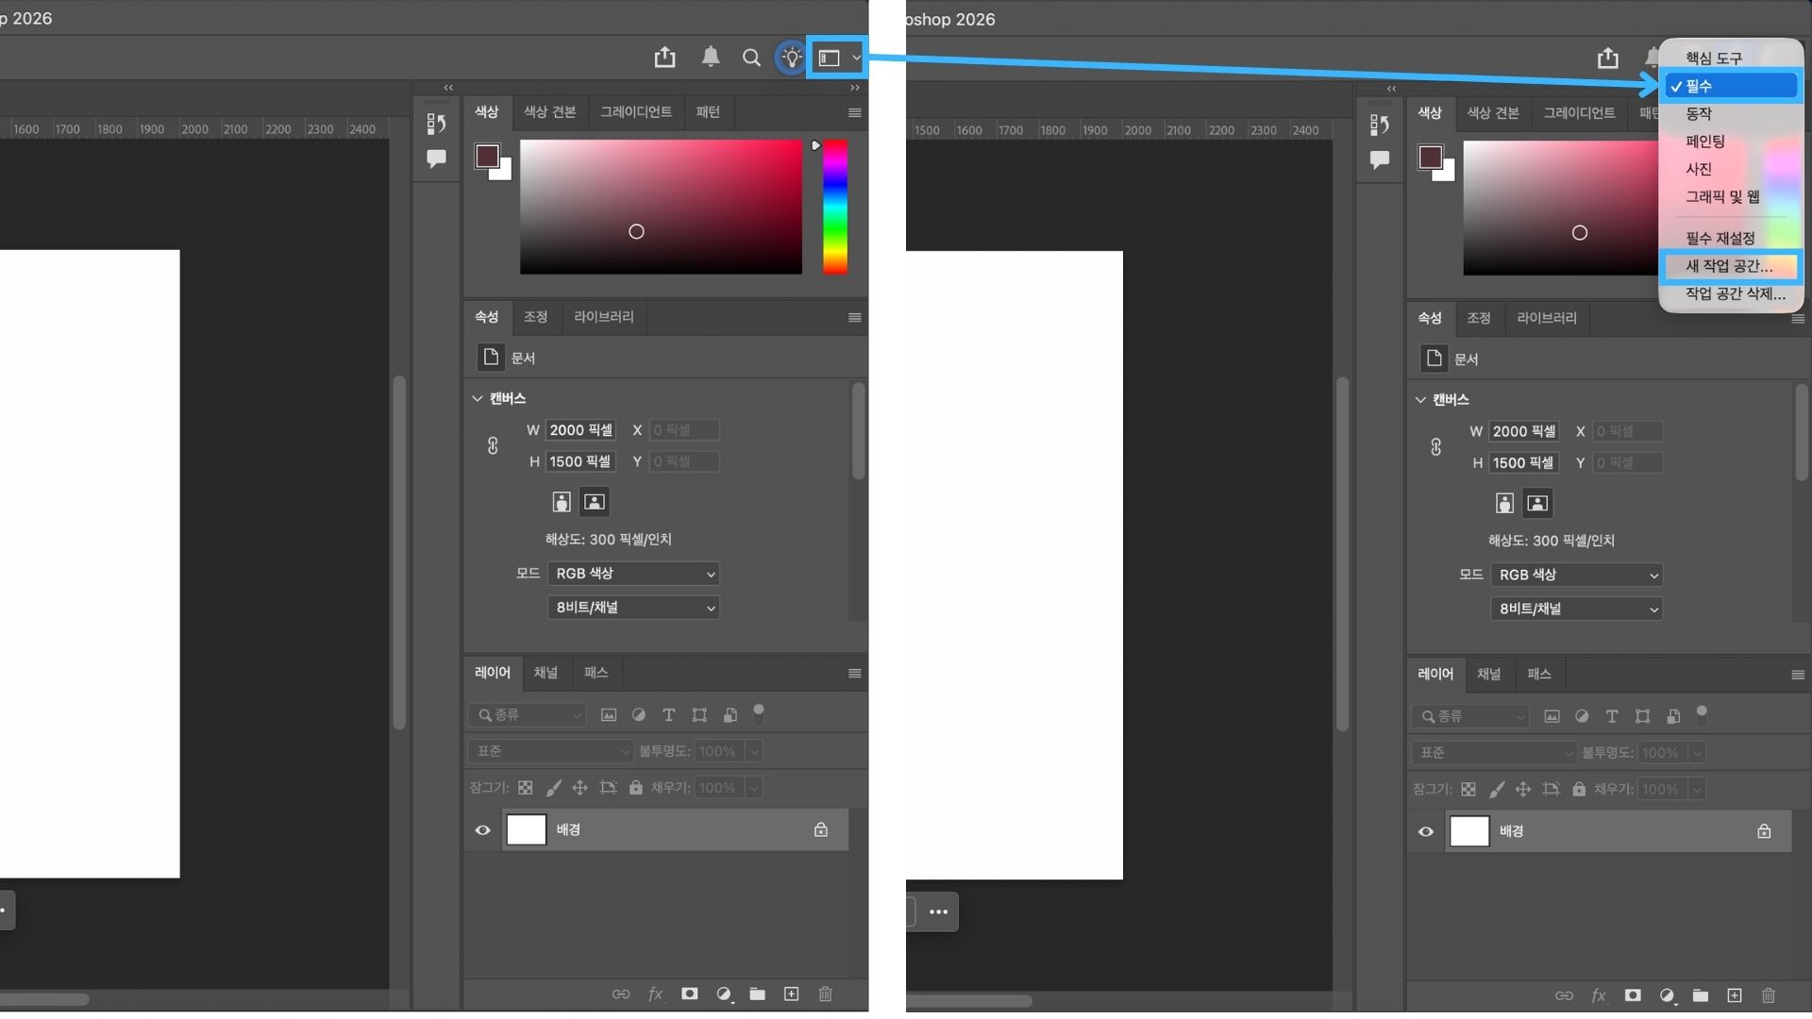Click the link layers icon in the left screenshot
This screenshot has height=1019, width=1812.
click(621, 994)
